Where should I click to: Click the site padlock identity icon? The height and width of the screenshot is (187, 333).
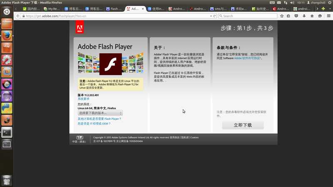(x=24, y=16)
